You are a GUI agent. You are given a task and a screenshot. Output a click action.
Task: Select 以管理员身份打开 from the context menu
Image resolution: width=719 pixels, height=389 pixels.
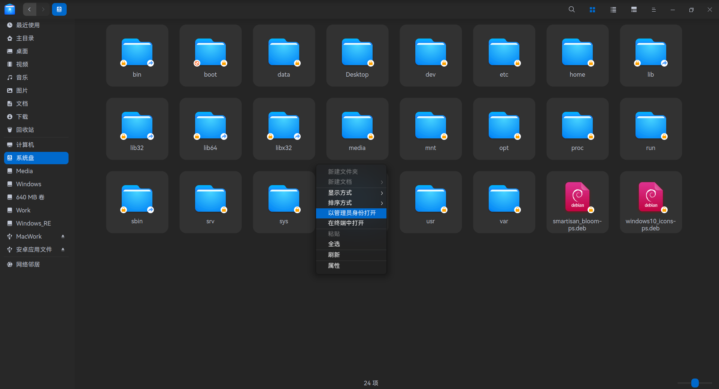coord(351,213)
